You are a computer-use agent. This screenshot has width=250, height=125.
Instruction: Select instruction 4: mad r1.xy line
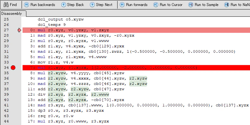[133, 52]
